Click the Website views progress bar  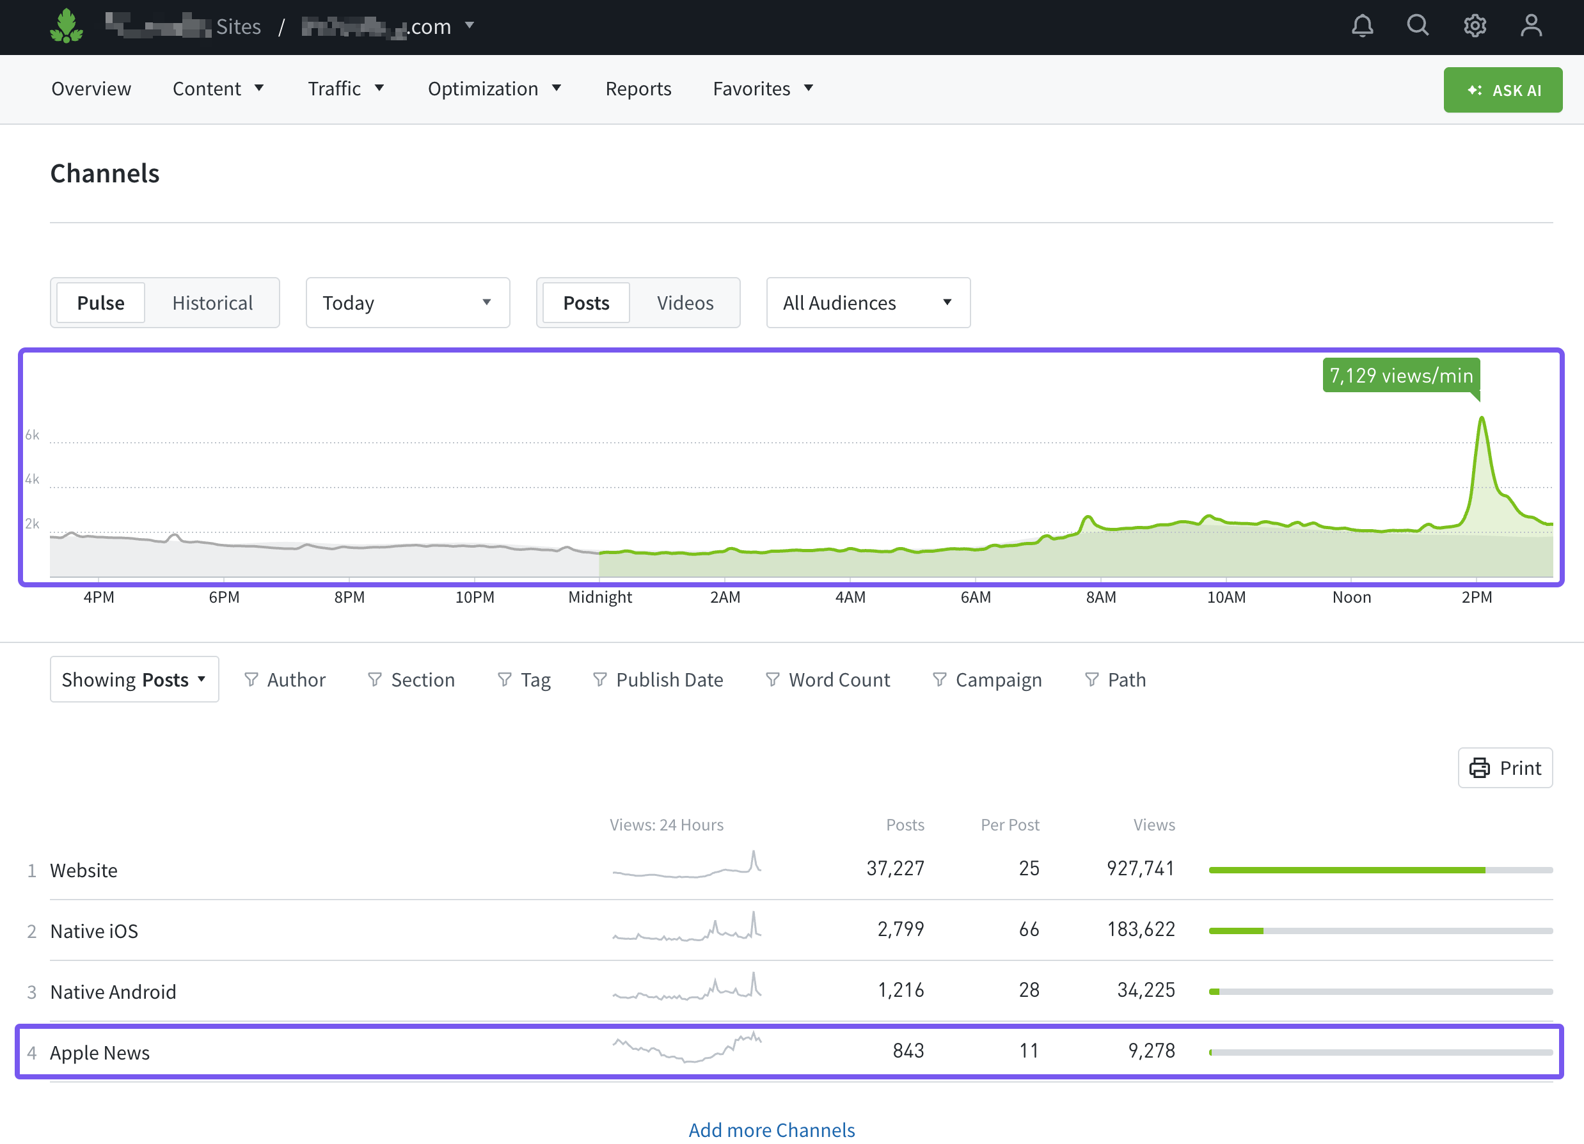1379,870
